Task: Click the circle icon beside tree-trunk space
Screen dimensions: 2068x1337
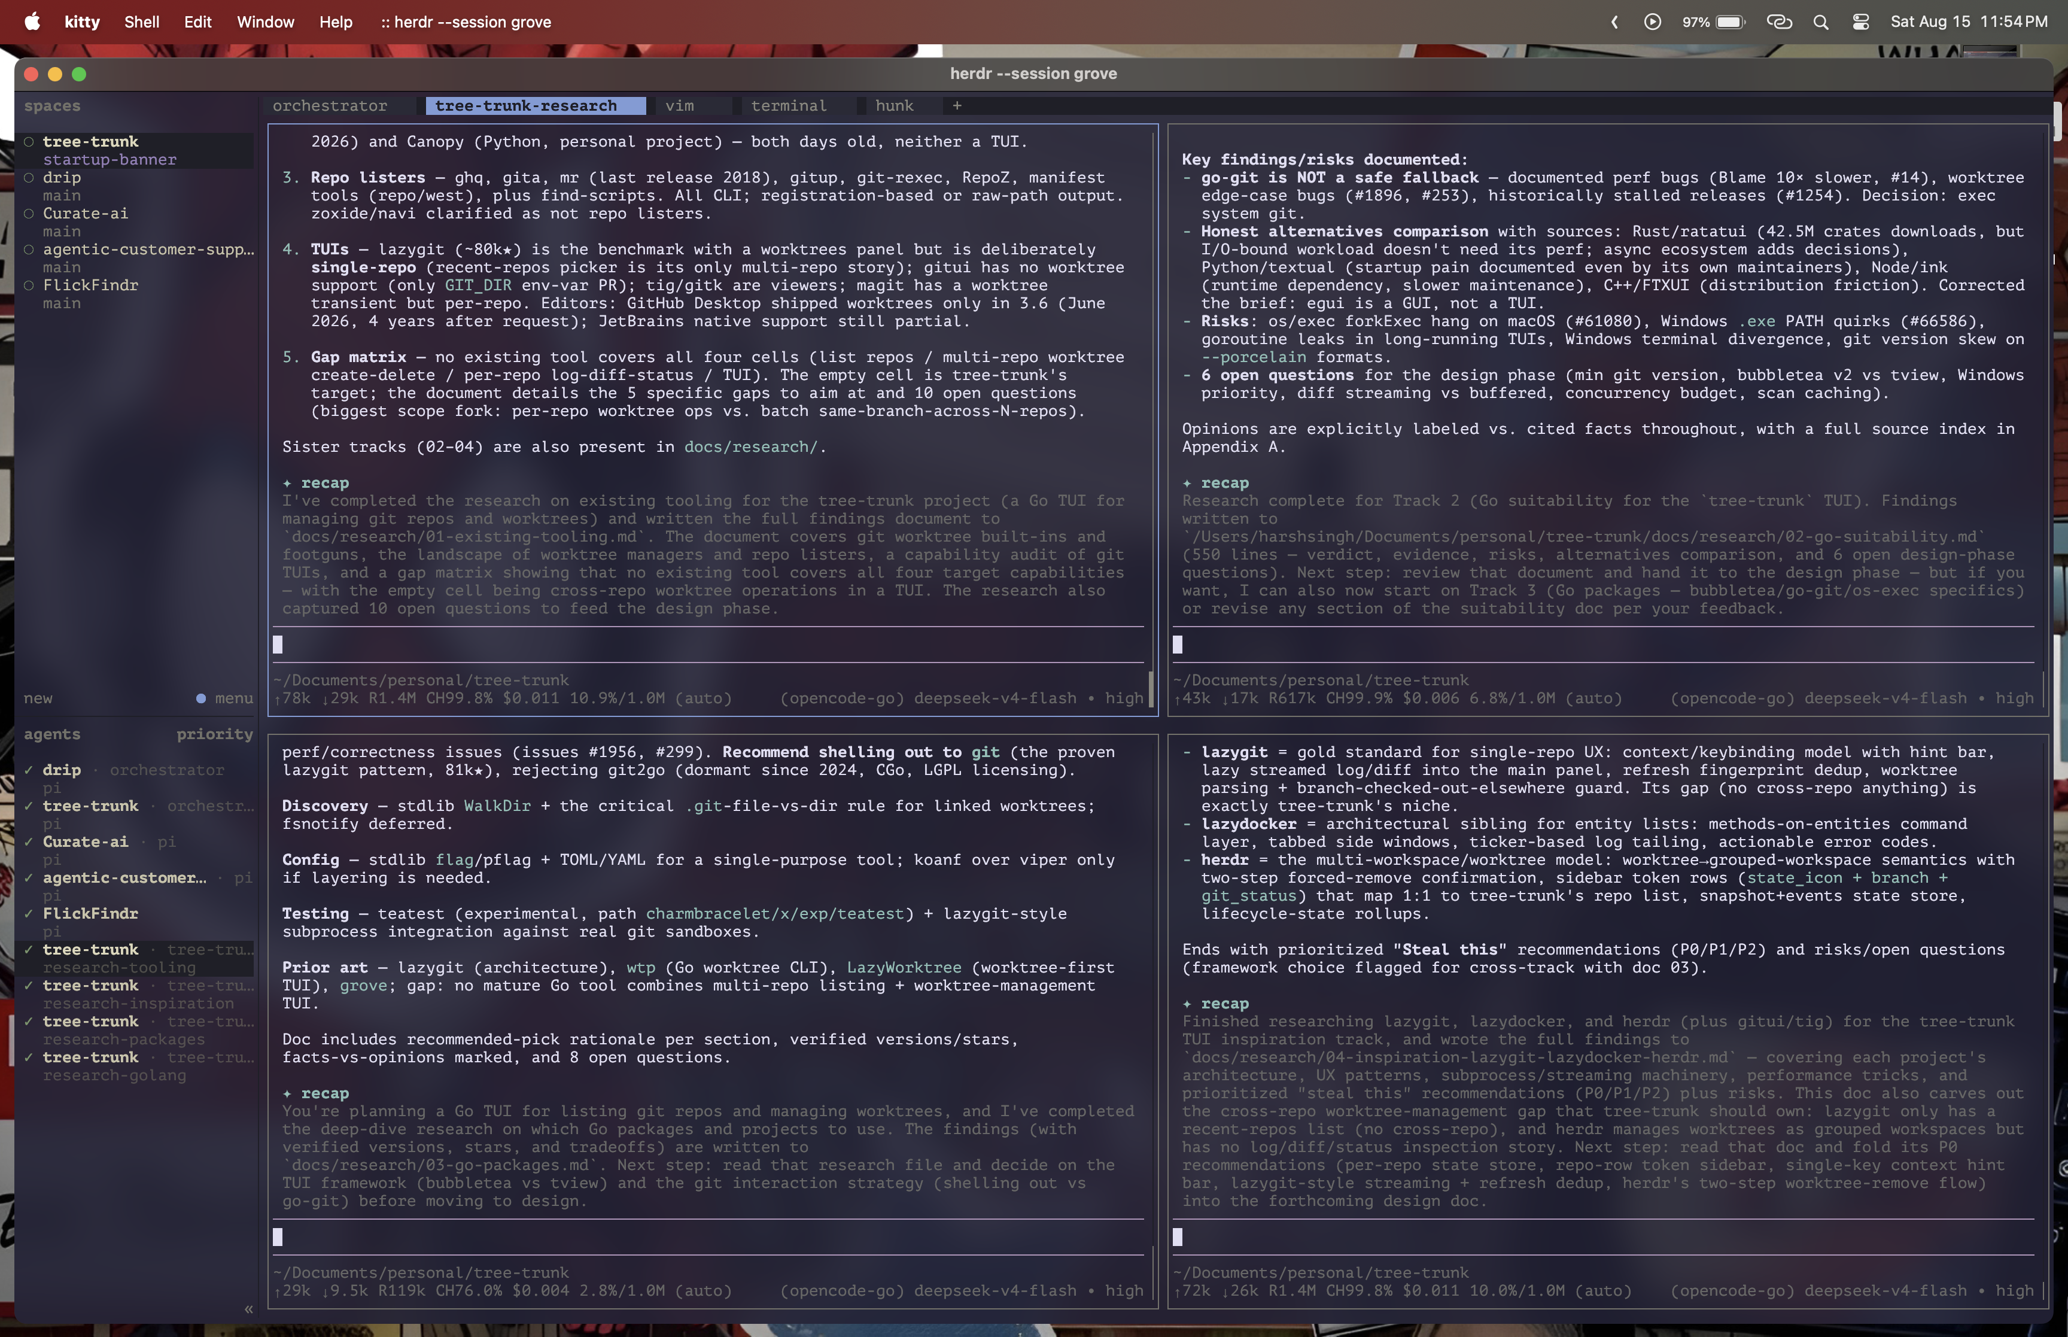Action: coord(29,141)
